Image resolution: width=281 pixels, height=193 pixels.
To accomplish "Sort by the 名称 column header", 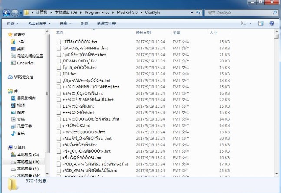I will 60,33.
